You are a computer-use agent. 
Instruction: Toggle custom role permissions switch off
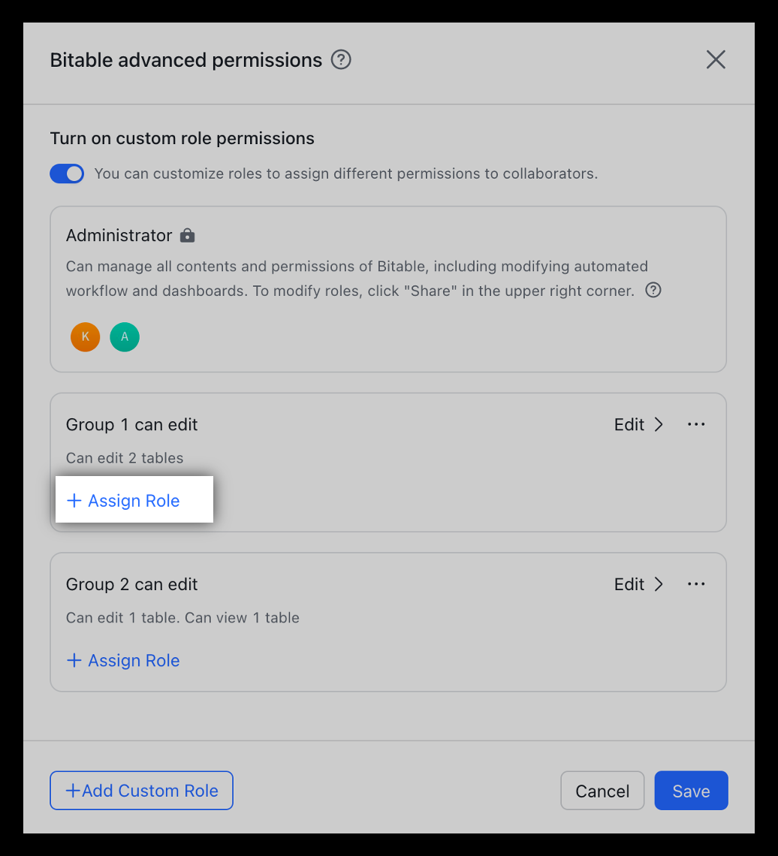point(67,173)
